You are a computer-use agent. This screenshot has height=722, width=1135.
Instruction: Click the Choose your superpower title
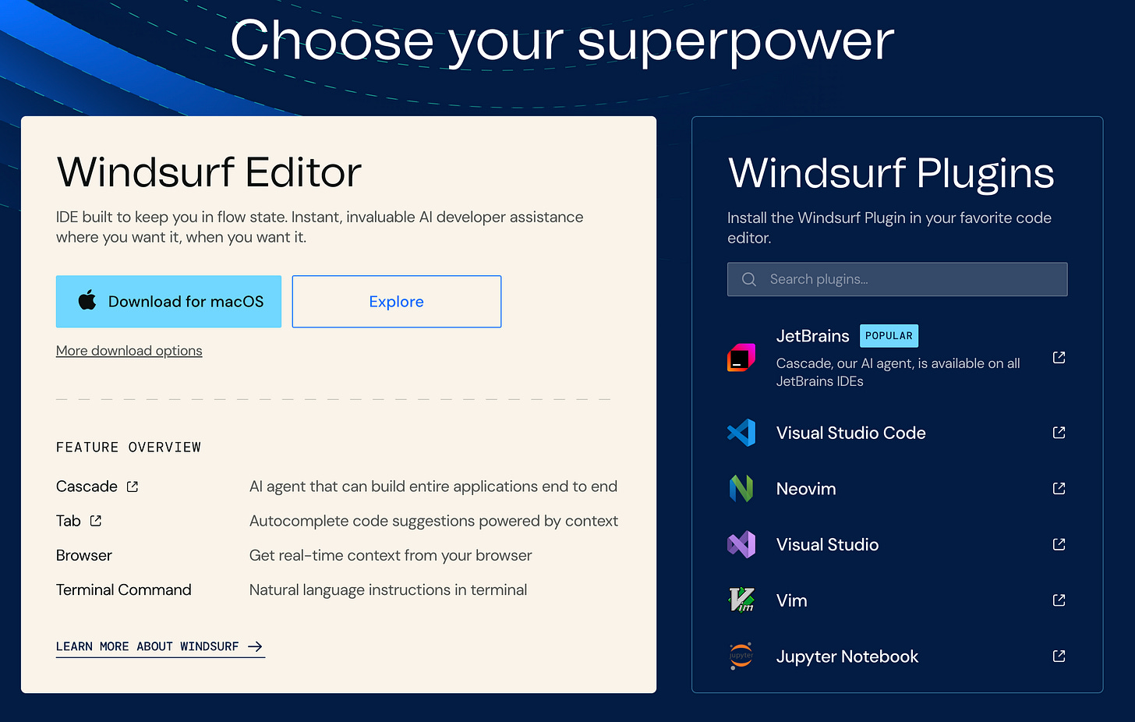tap(562, 41)
